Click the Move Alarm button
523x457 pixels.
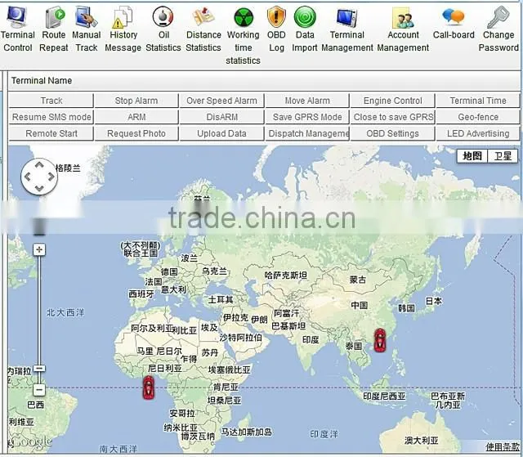tap(307, 101)
